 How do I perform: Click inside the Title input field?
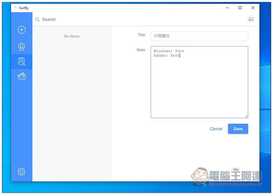click(x=199, y=36)
